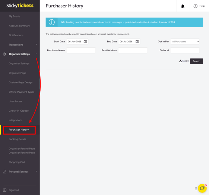209x195 pixels.
Task: Open Custom Page Design
Action: pos(20,83)
